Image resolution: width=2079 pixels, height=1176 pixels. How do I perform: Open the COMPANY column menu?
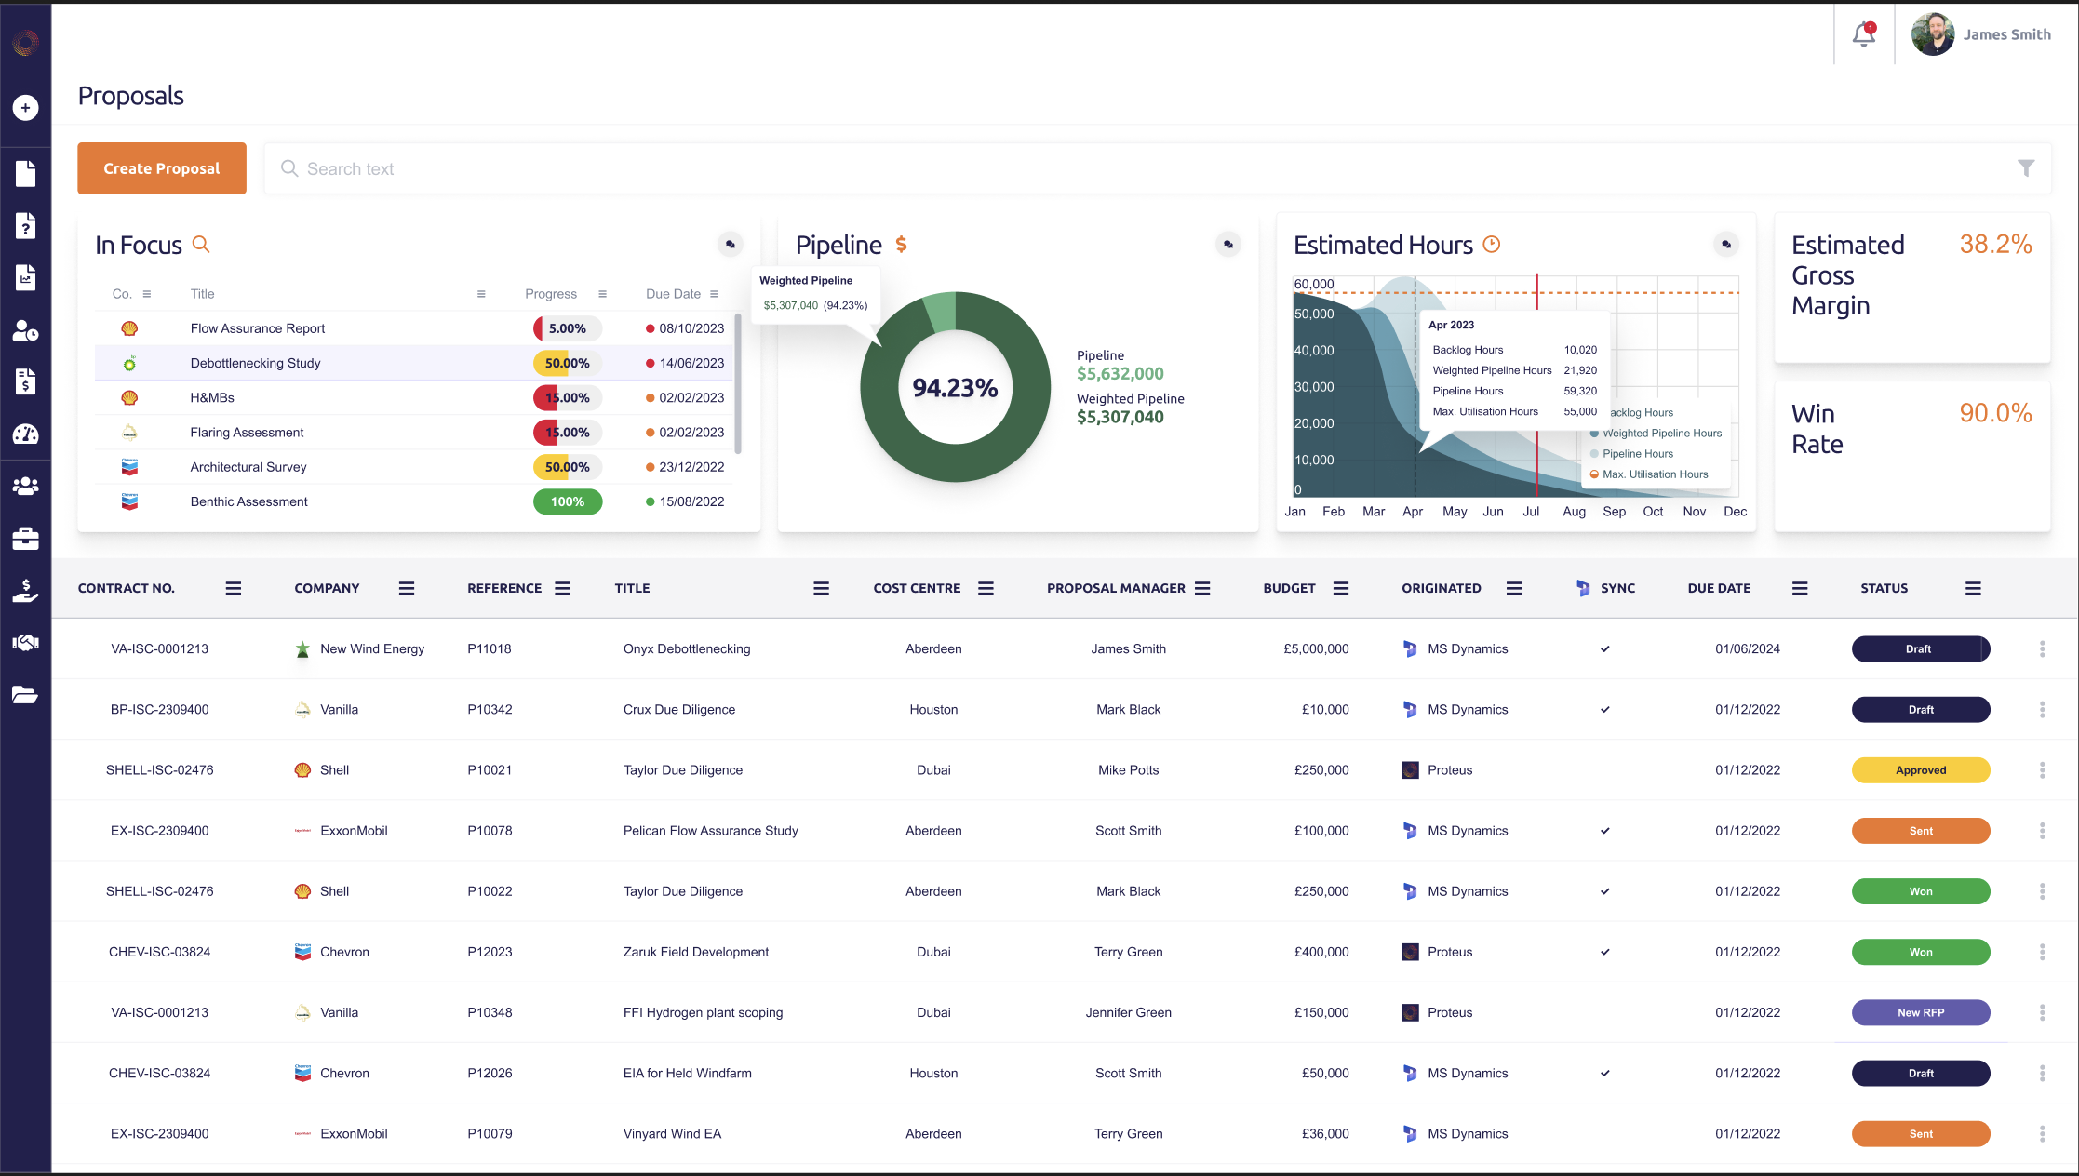tap(407, 588)
